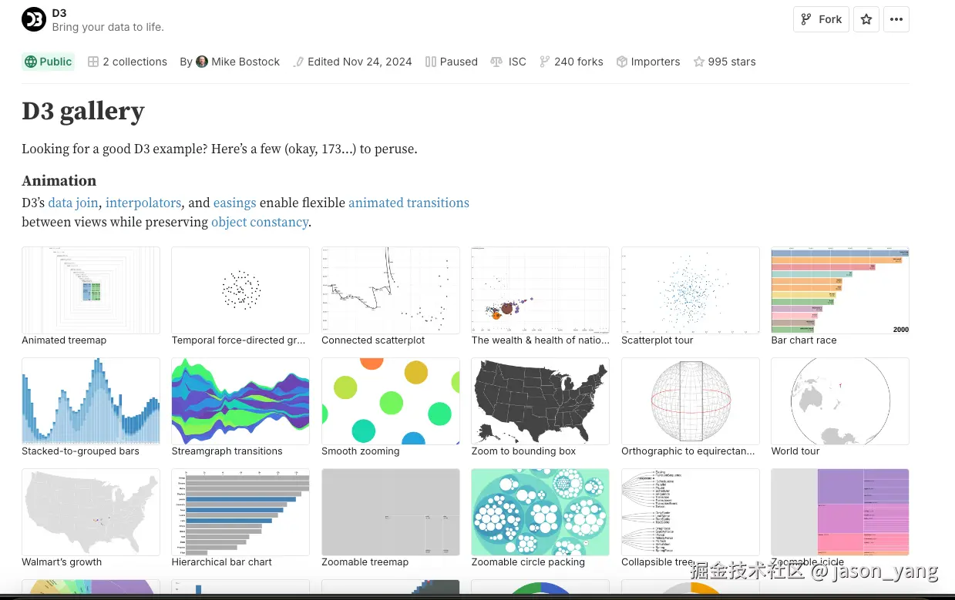Click Mike Bostock's avatar

pyautogui.click(x=202, y=62)
